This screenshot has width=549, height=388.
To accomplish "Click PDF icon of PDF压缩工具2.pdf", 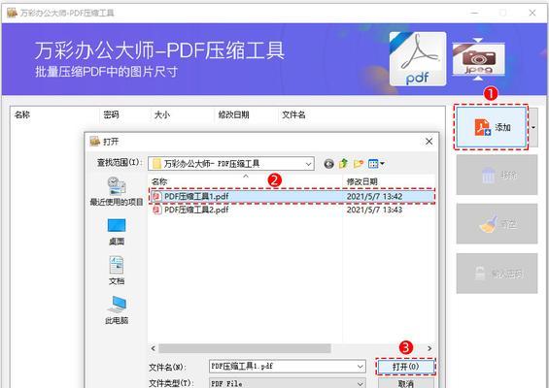I will (x=157, y=210).
